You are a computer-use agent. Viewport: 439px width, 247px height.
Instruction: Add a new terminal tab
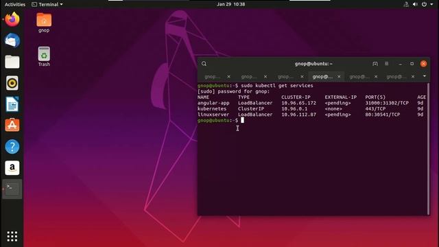375,64
